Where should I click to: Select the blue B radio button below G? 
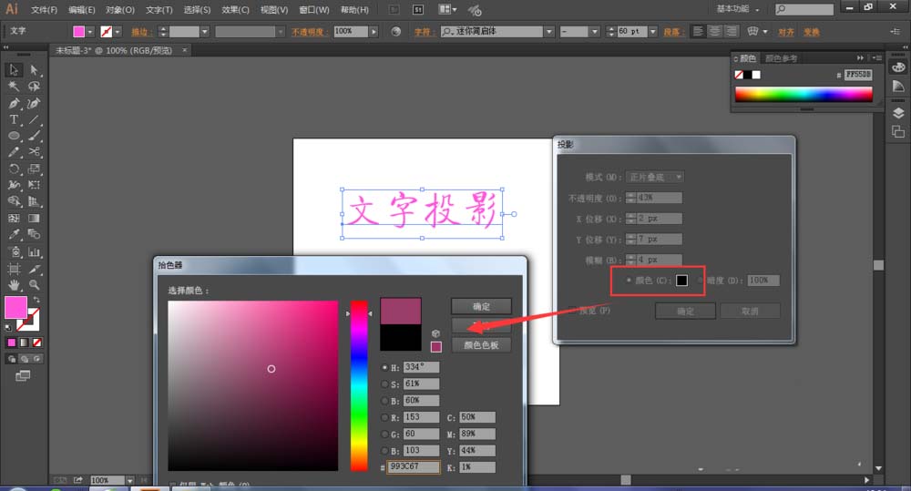coord(384,451)
